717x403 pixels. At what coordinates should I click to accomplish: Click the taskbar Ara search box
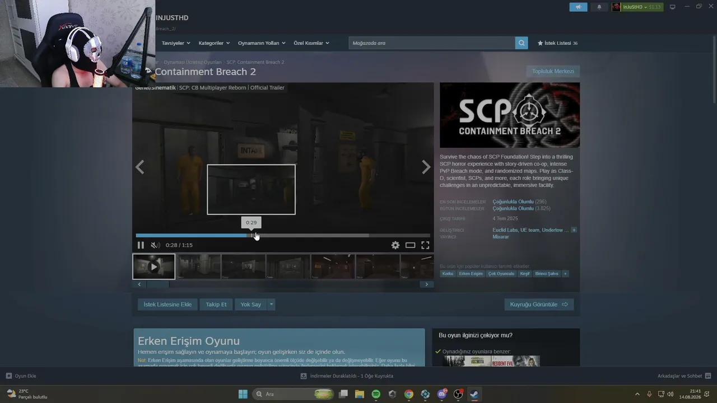pos(293,394)
